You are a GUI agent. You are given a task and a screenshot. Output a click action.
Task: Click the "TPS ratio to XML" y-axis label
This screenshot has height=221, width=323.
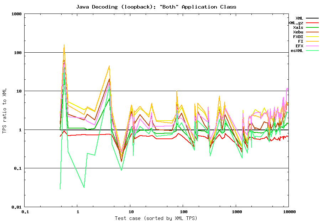(x=5, y=110)
